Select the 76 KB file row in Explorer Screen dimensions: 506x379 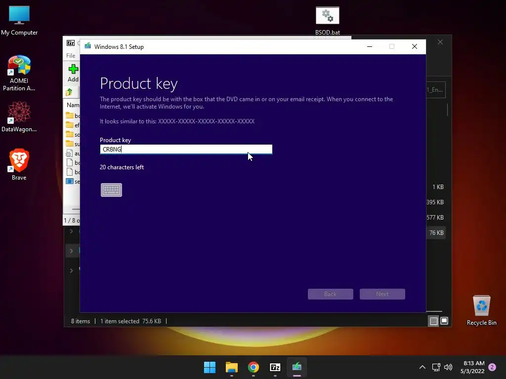tap(436, 233)
